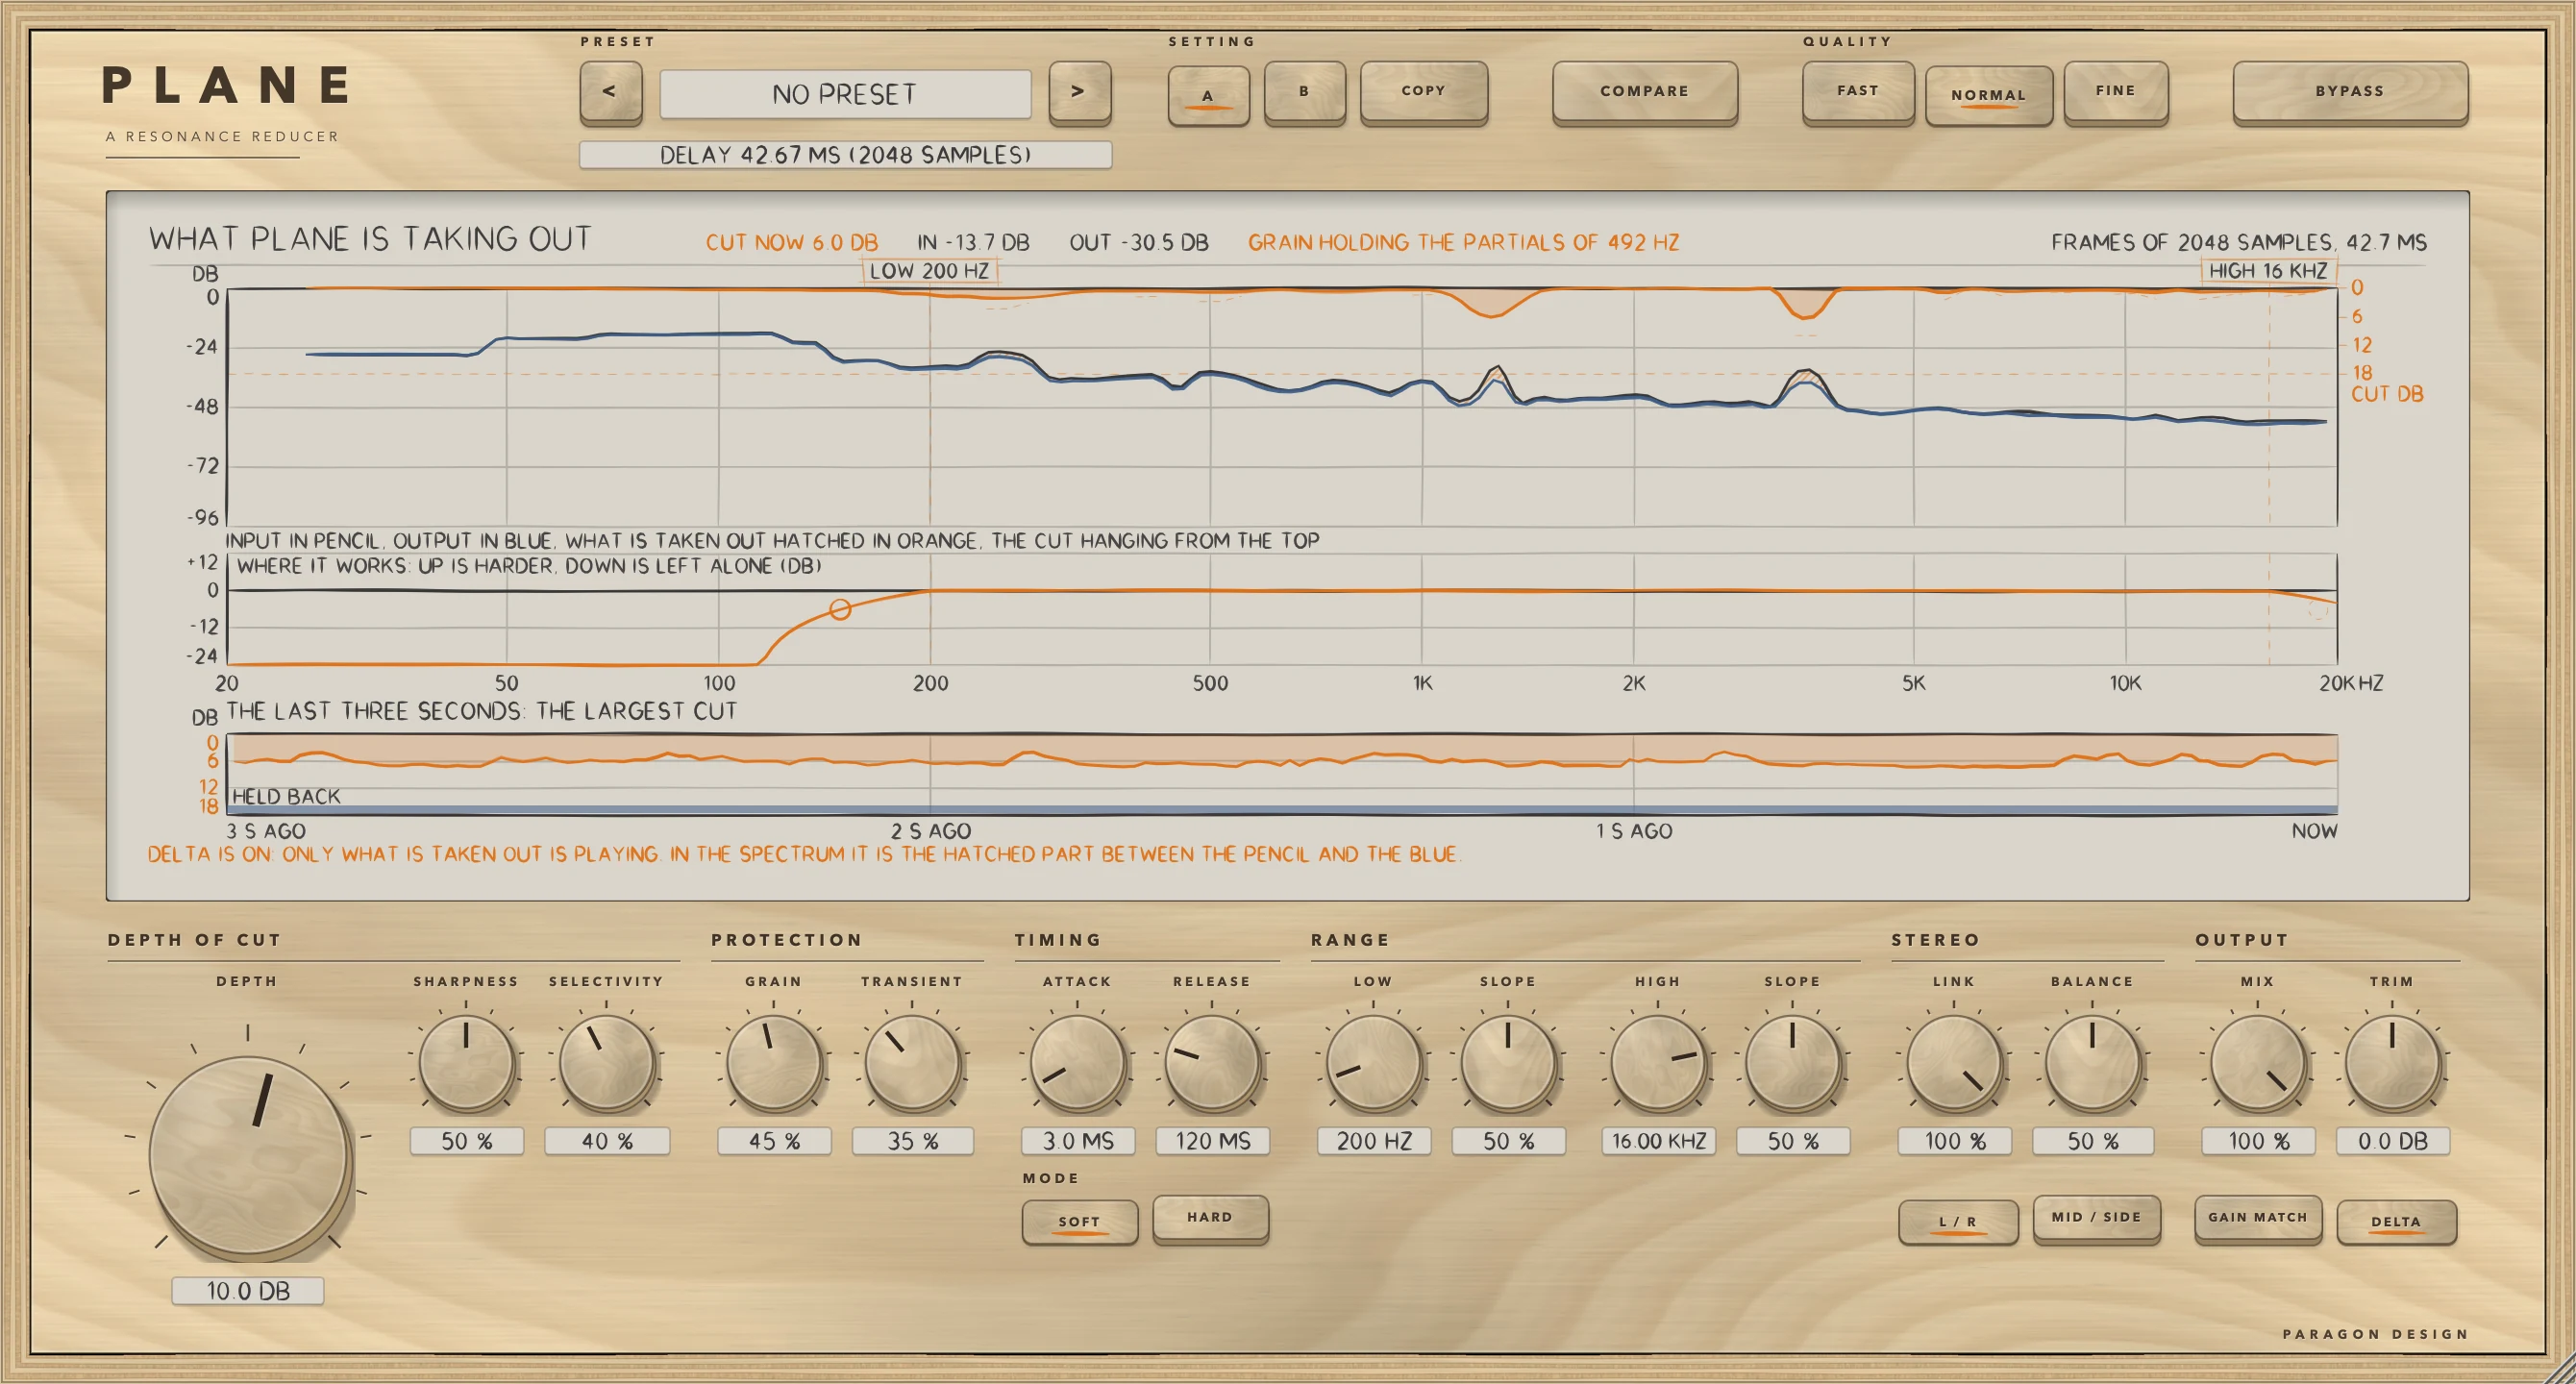Click the GRAIN knob
The width and height of the screenshot is (2576, 1384).
pyautogui.click(x=774, y=1064)
